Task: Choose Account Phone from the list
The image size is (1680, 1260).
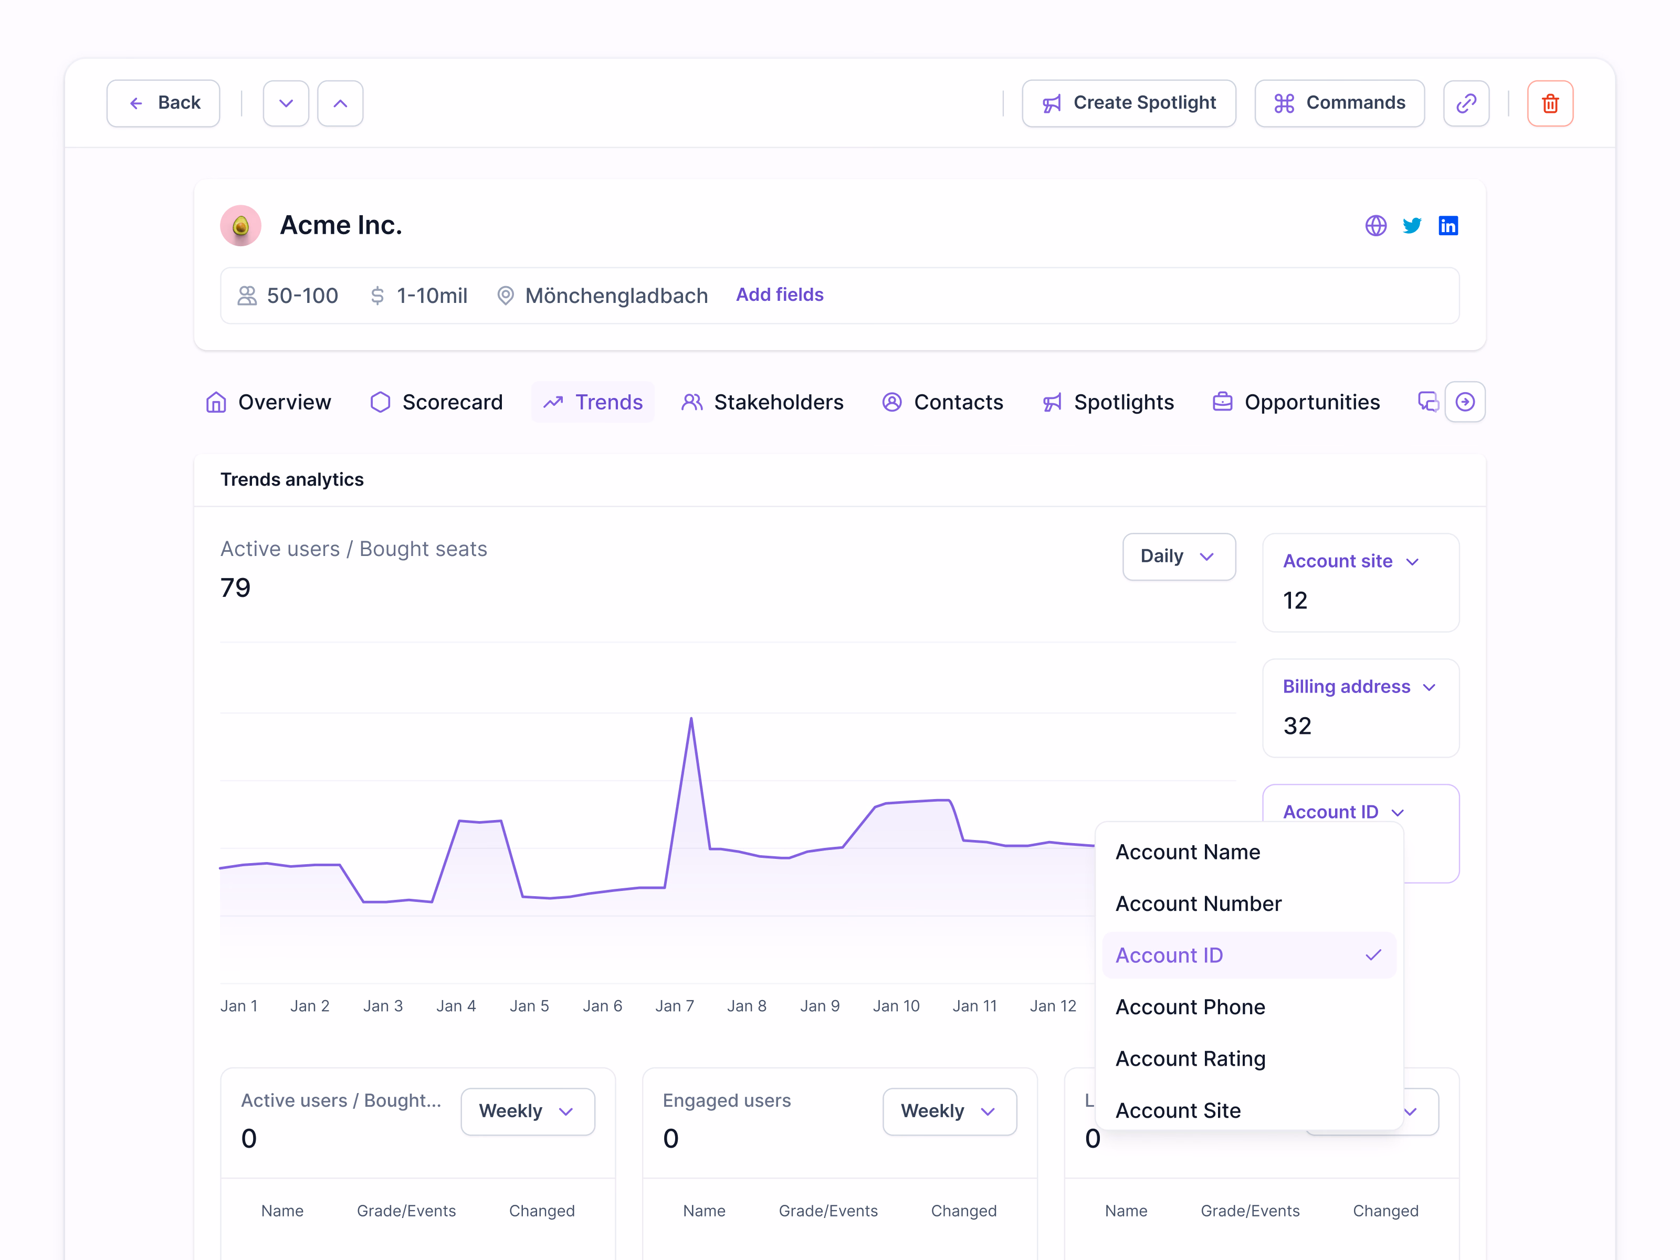Action: click(1249, 1007)
